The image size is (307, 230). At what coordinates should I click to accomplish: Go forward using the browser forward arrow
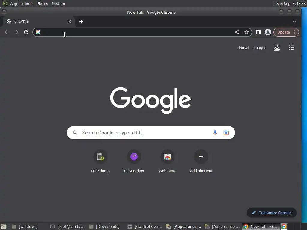[x=16, y=32]
